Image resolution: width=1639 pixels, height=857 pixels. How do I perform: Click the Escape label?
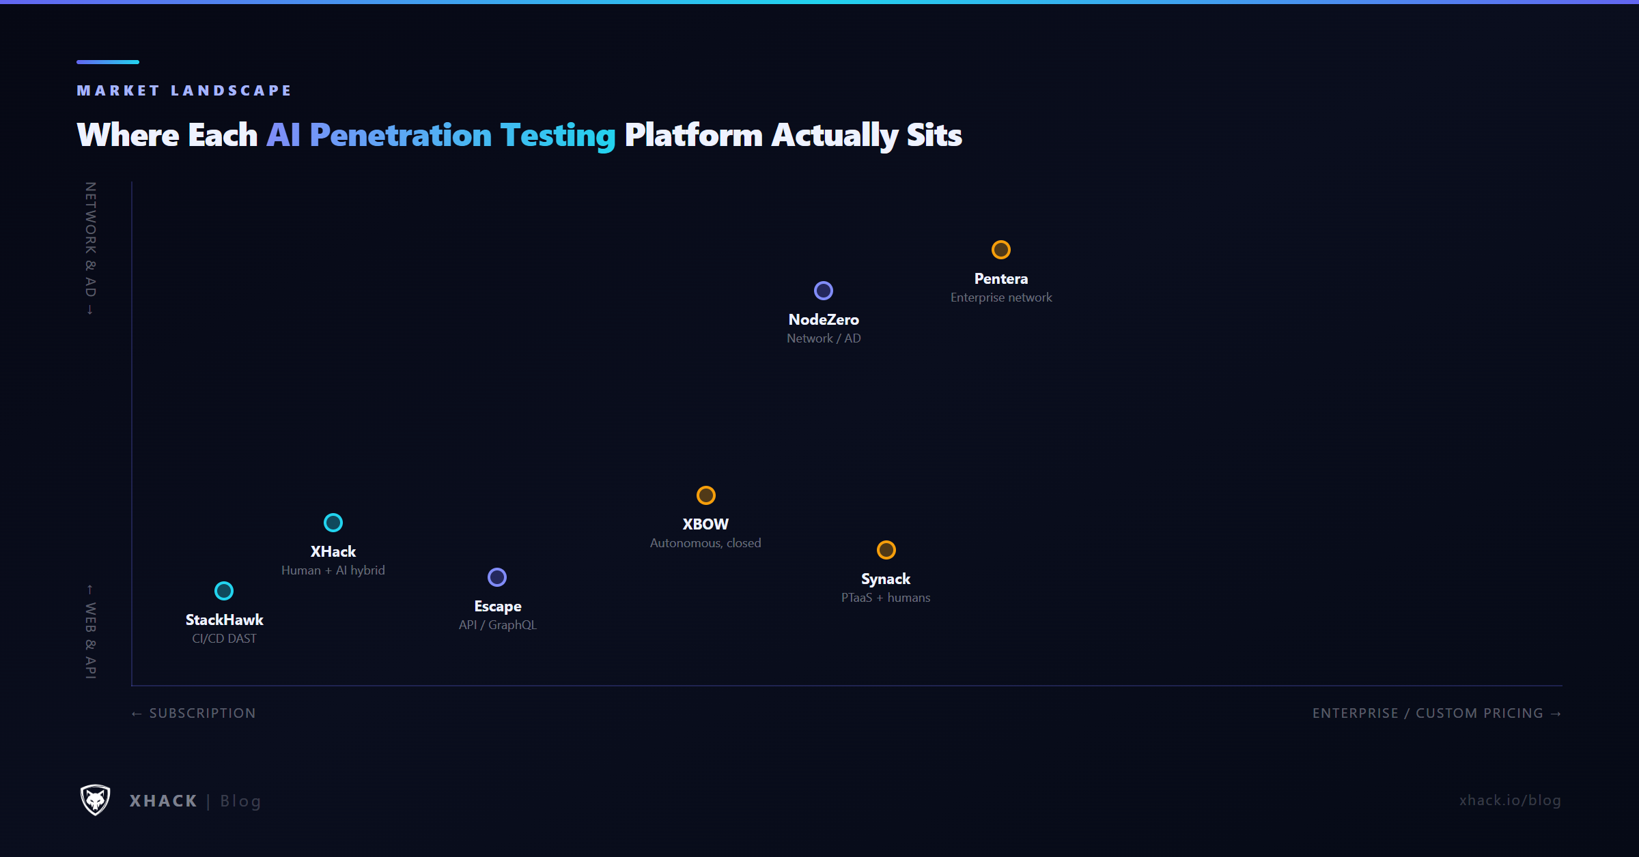point(498,607)
